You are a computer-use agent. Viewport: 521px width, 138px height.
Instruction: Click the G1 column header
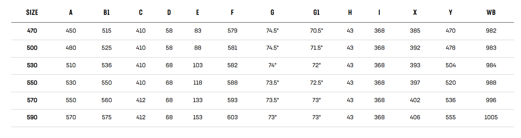tap(316, 12)
